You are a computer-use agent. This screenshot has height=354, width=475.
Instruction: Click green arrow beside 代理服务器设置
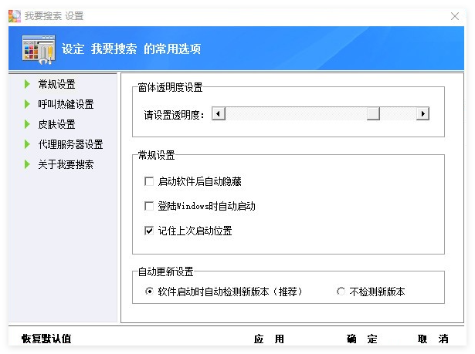click(27, 144)
